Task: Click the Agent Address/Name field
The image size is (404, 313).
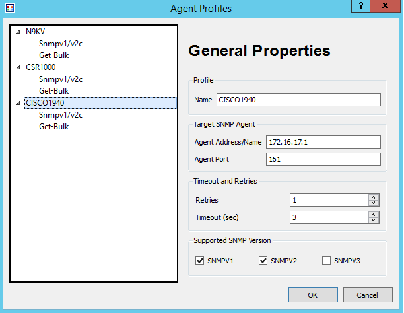Action: 323,142
